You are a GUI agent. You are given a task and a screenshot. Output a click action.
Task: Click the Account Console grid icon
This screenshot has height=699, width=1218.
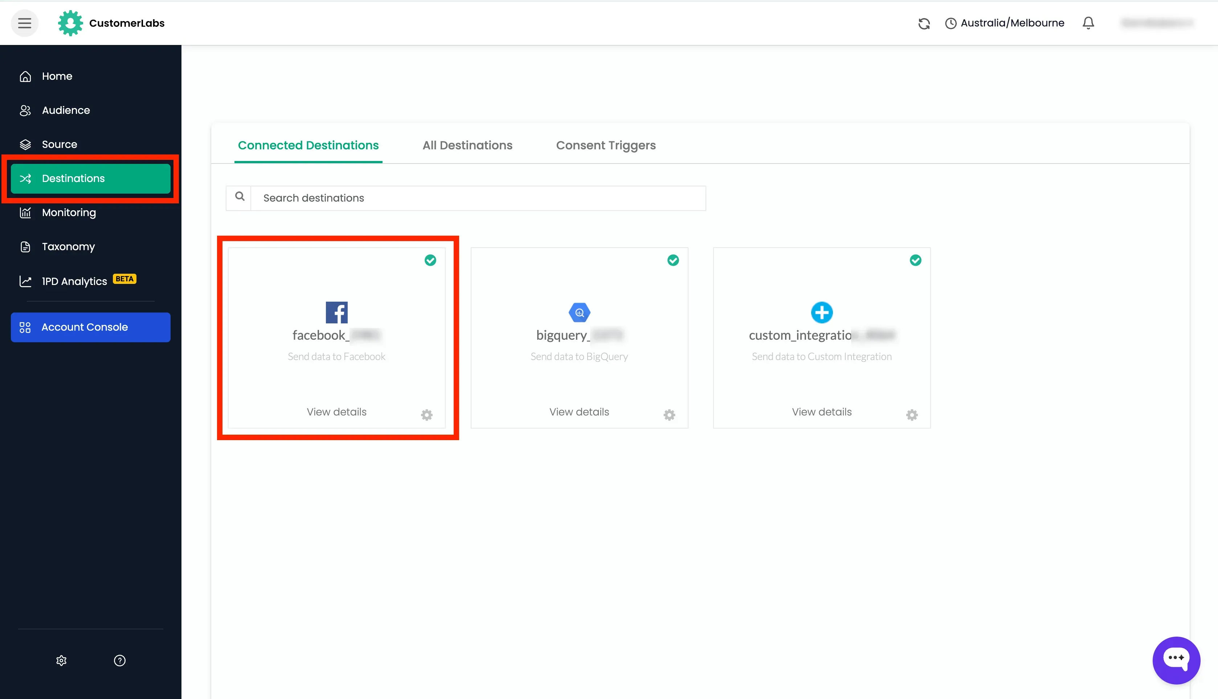tap(25, 327)
